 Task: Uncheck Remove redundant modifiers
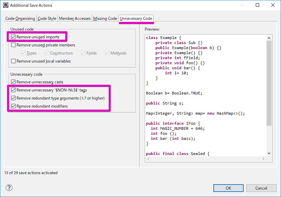coord(13,106)
